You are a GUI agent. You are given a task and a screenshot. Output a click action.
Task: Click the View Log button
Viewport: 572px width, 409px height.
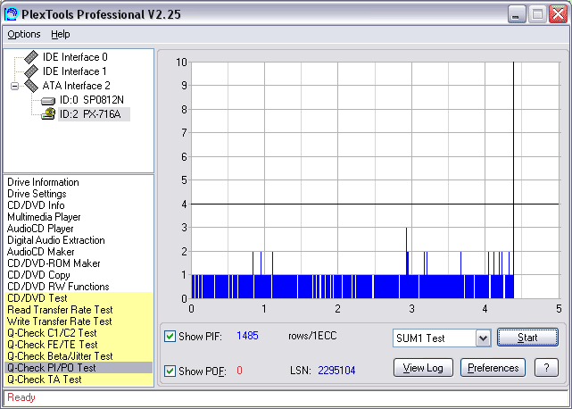click(423, 368)
